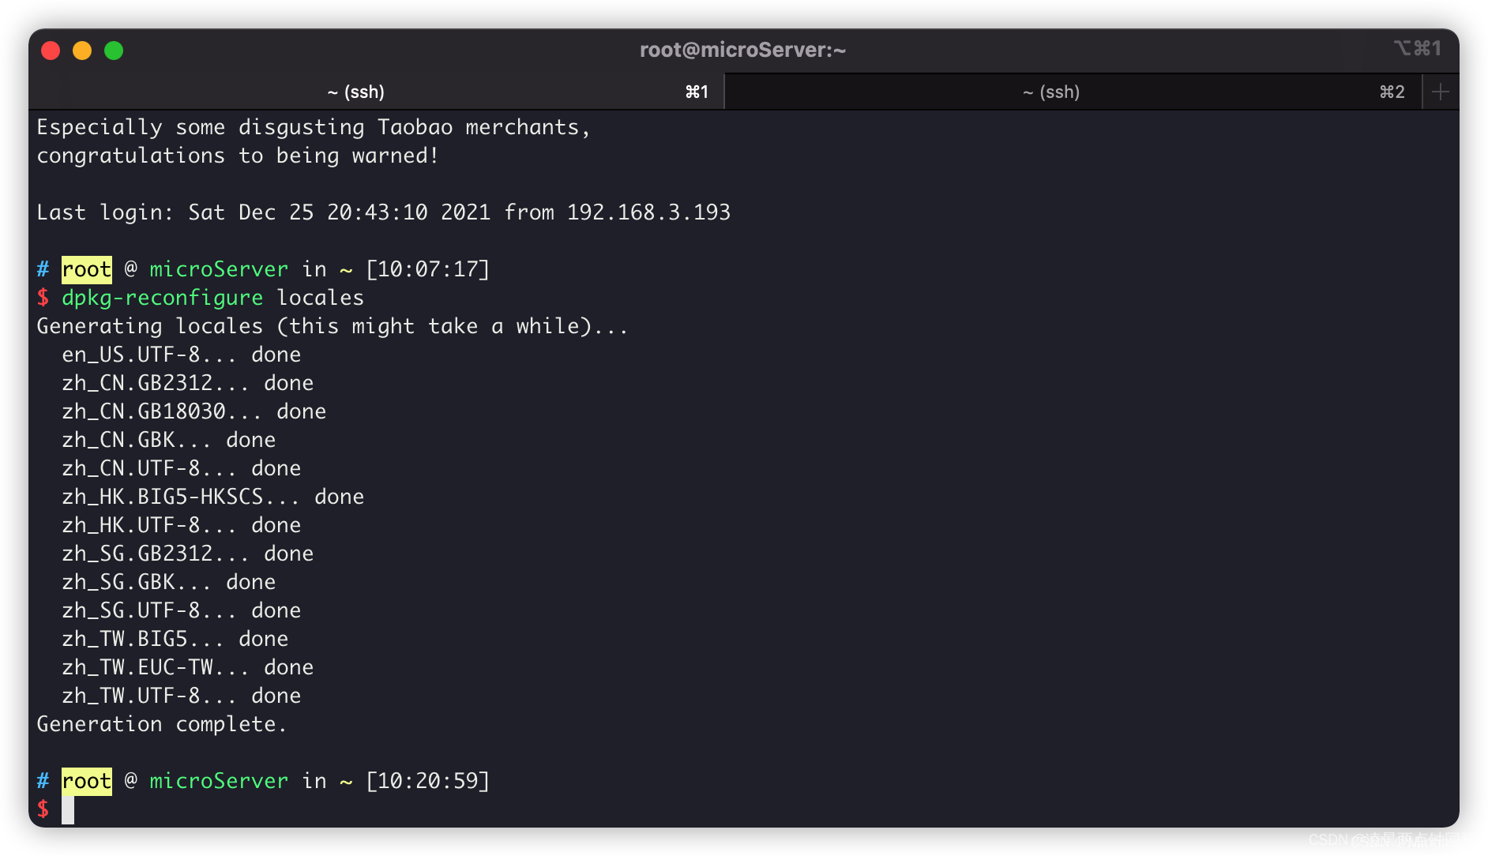Click the en_US.UTF-8 locale line
The image size is (1488, 856).
tap(182, 355)
